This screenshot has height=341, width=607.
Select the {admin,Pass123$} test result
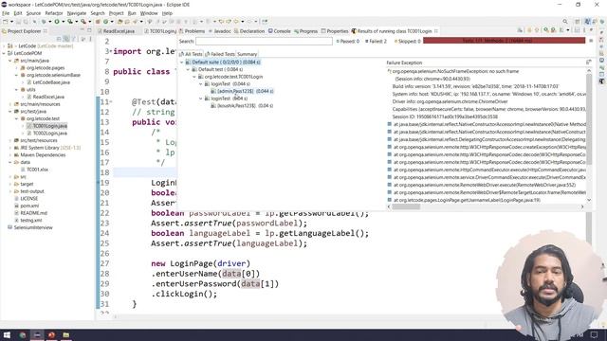(242, 91)
